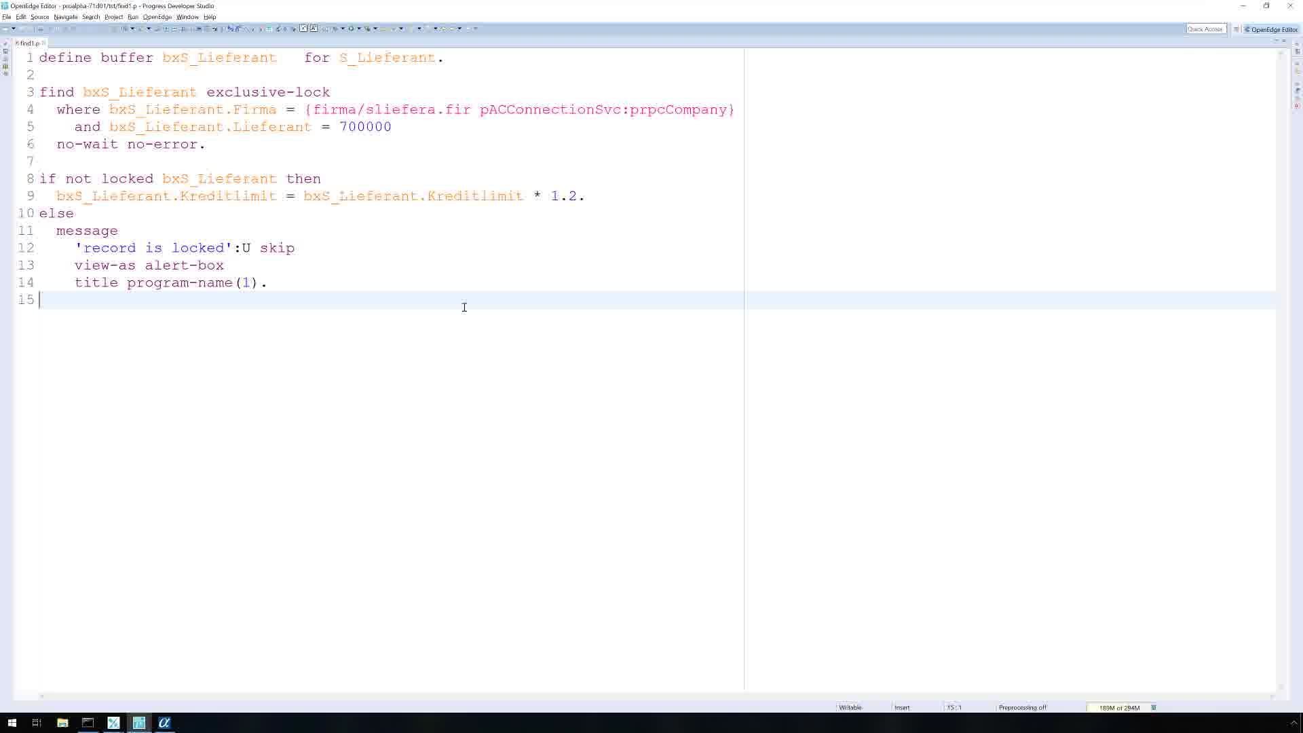Click the Preprocessing off status entry

click(1023, 707)
